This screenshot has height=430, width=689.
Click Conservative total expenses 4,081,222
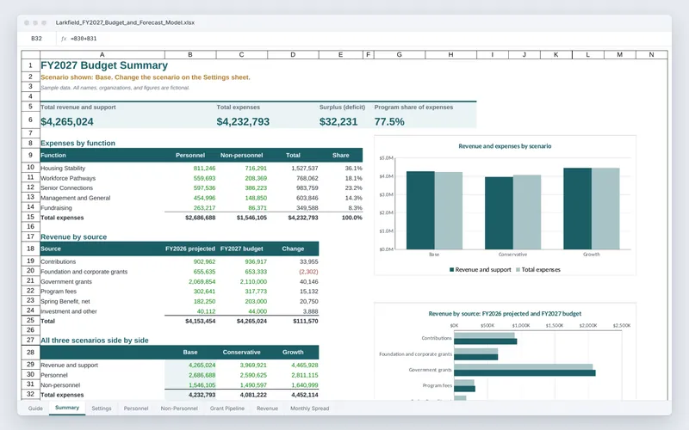pyautogui.click(x=253, y=395)
